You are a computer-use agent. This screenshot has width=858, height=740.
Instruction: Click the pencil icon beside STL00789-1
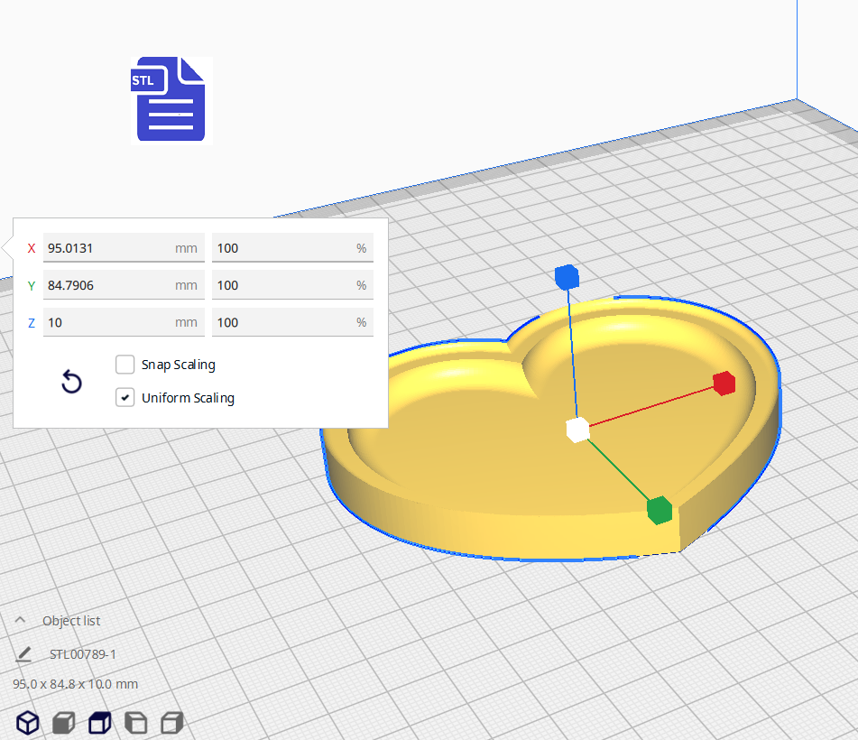(x=24, y=654)
